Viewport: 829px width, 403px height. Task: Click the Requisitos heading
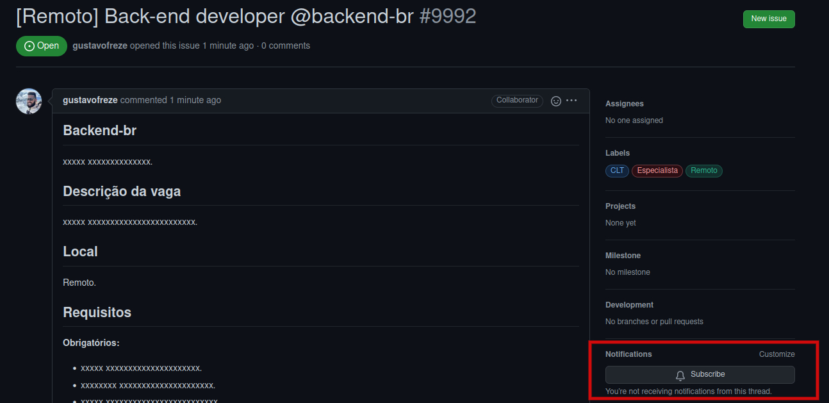tap(97, 313)
